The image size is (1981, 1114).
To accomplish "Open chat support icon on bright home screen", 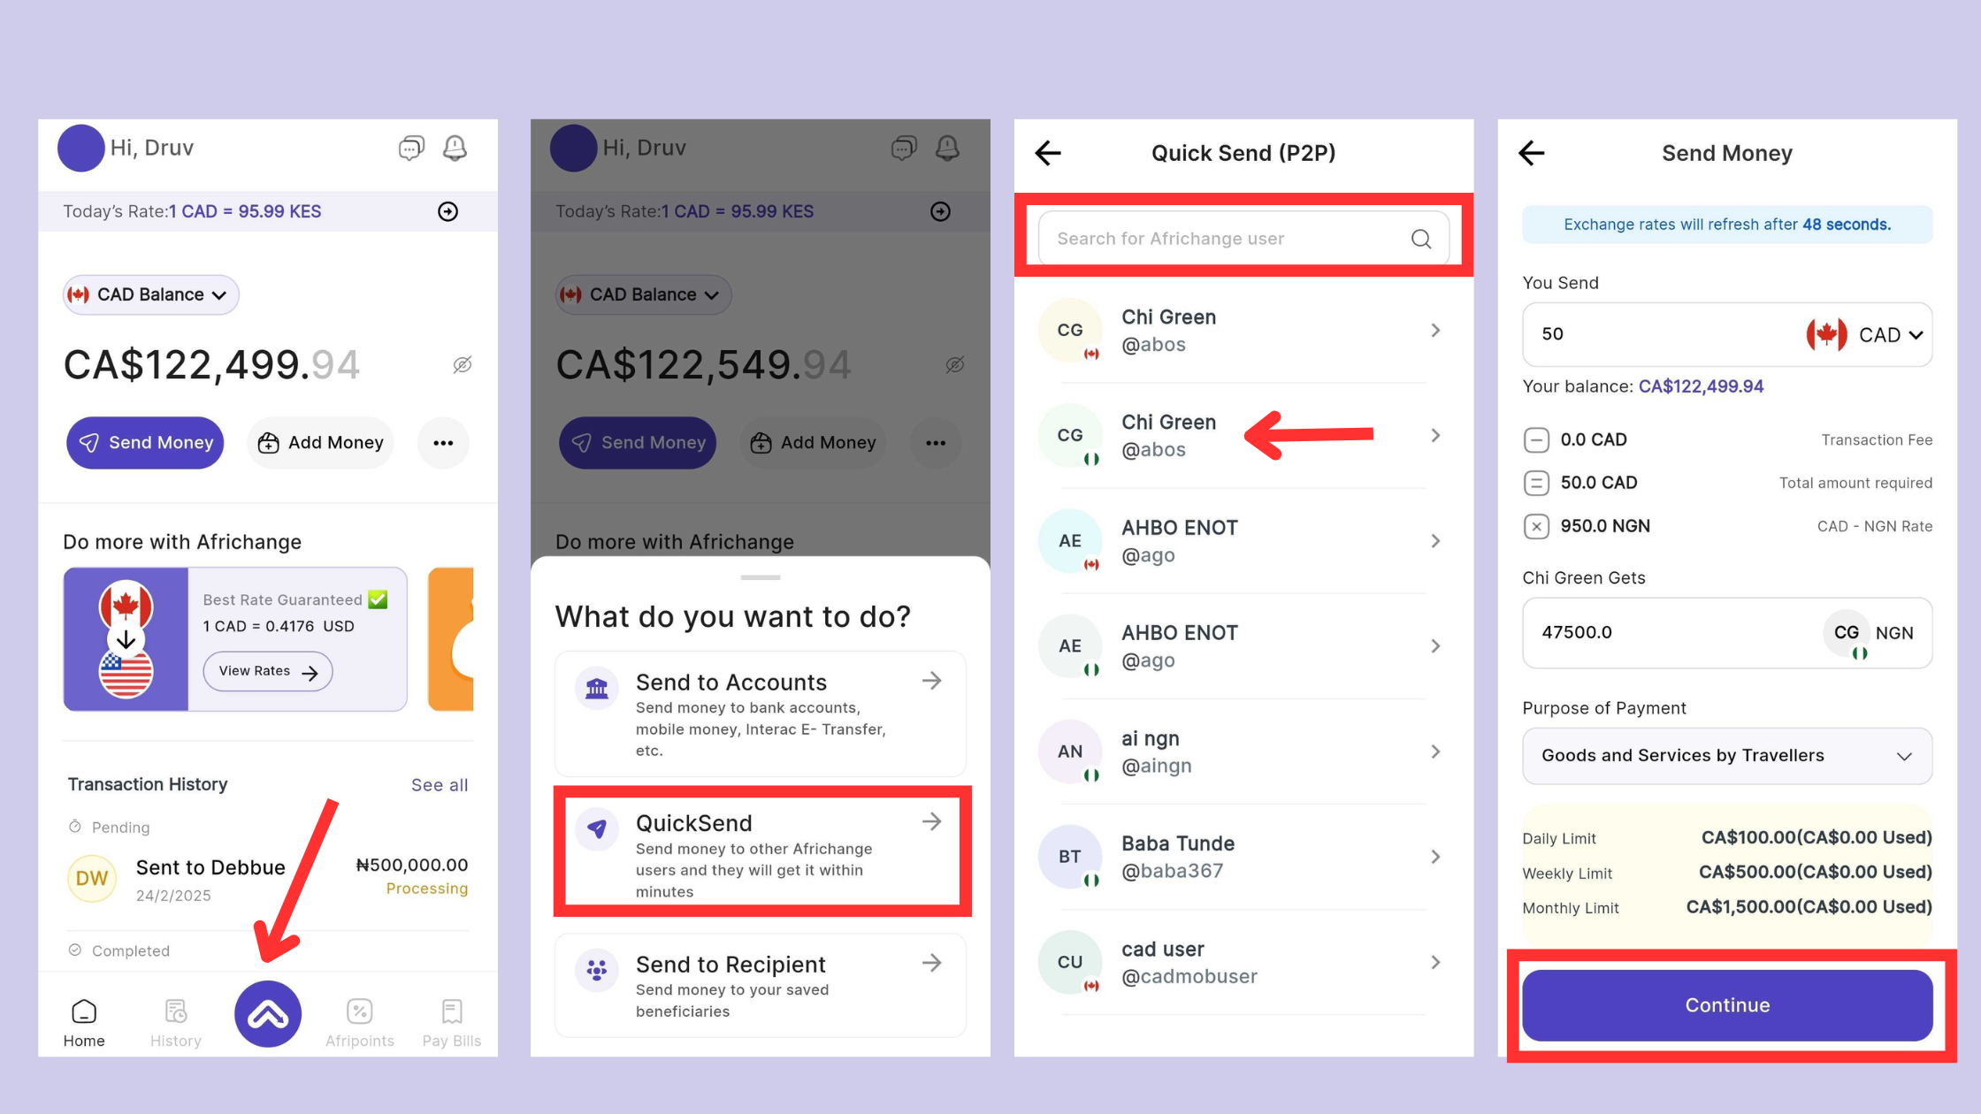I will (411, 148).
